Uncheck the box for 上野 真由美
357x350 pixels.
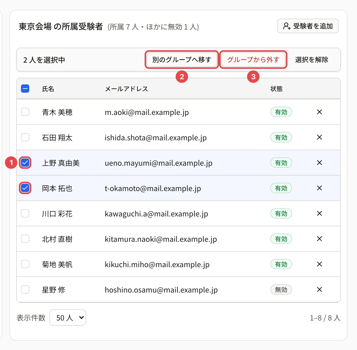(x=25, y=163)
